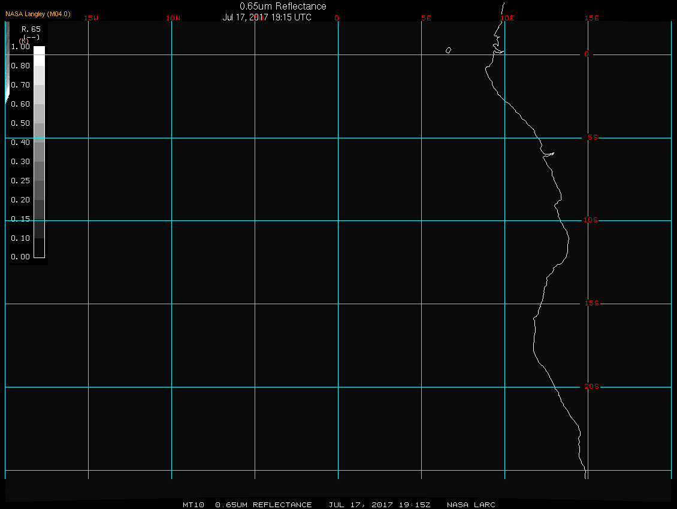
Task: Click the 15W longitude label
Action: 91,18
